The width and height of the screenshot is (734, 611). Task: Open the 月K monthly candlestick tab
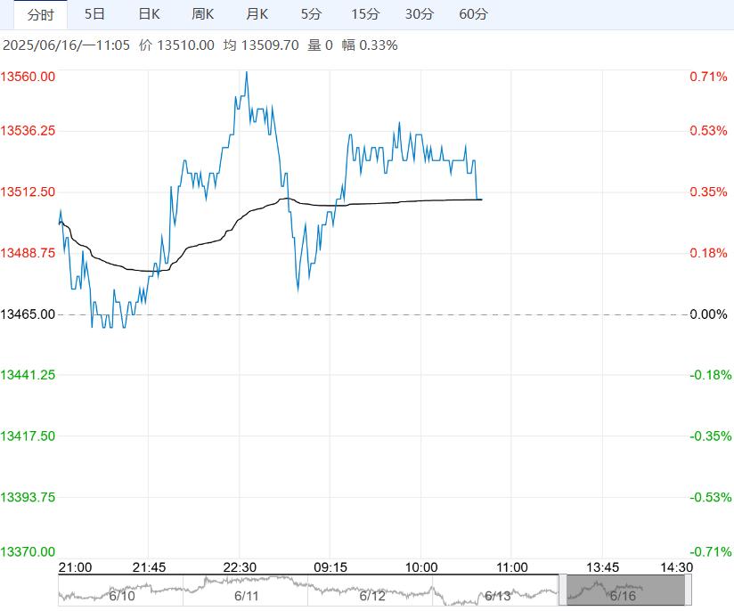[x=257, y=14]
